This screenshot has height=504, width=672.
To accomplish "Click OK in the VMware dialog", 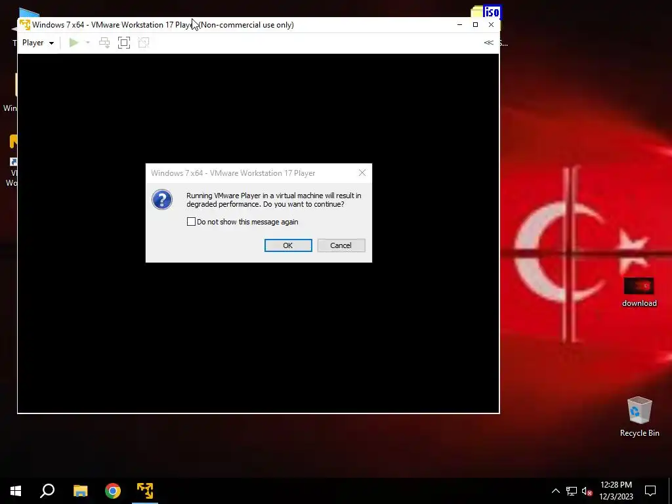I will pyautogui.click(x=288, y=245).
